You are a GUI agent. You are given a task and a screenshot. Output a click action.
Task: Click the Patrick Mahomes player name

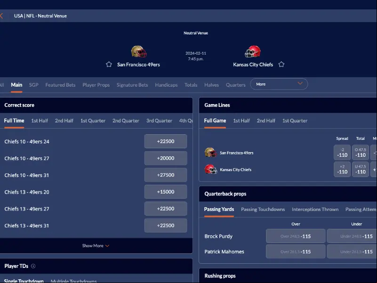(224, 251)
